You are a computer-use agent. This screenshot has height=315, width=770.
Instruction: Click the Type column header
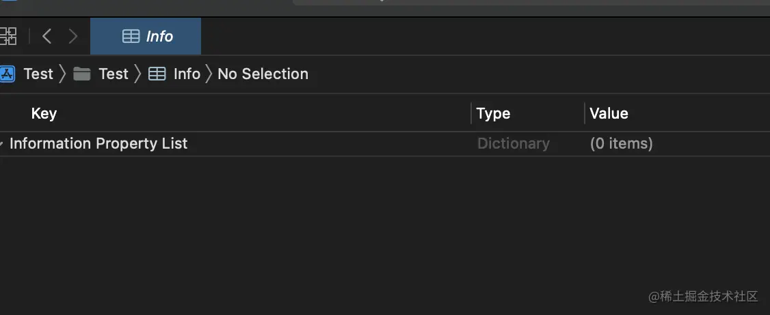[x=493, y=113]
